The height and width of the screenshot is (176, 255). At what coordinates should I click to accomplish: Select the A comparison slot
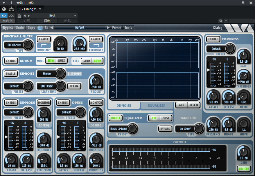click(40, 28)
